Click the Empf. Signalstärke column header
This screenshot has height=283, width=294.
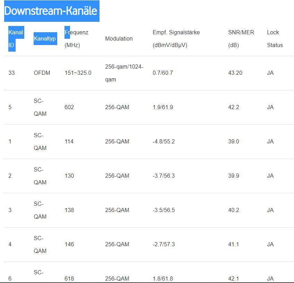click(176, 39)
